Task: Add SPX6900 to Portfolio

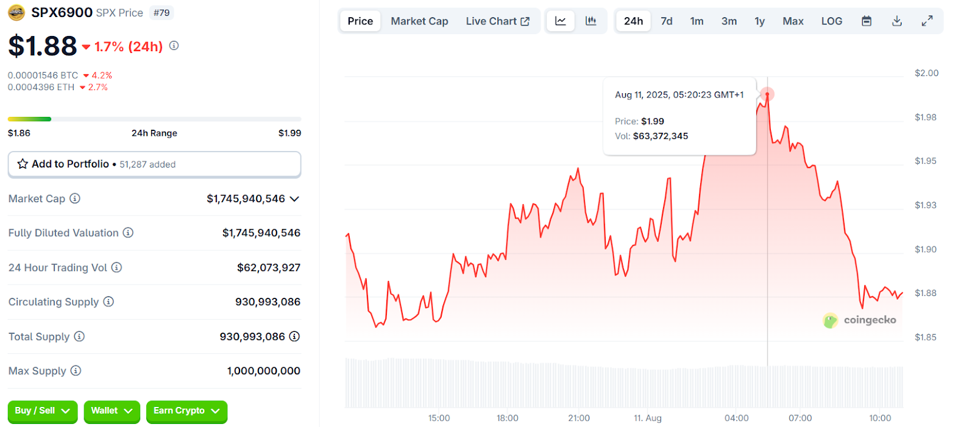Action: tap(154, 164)
